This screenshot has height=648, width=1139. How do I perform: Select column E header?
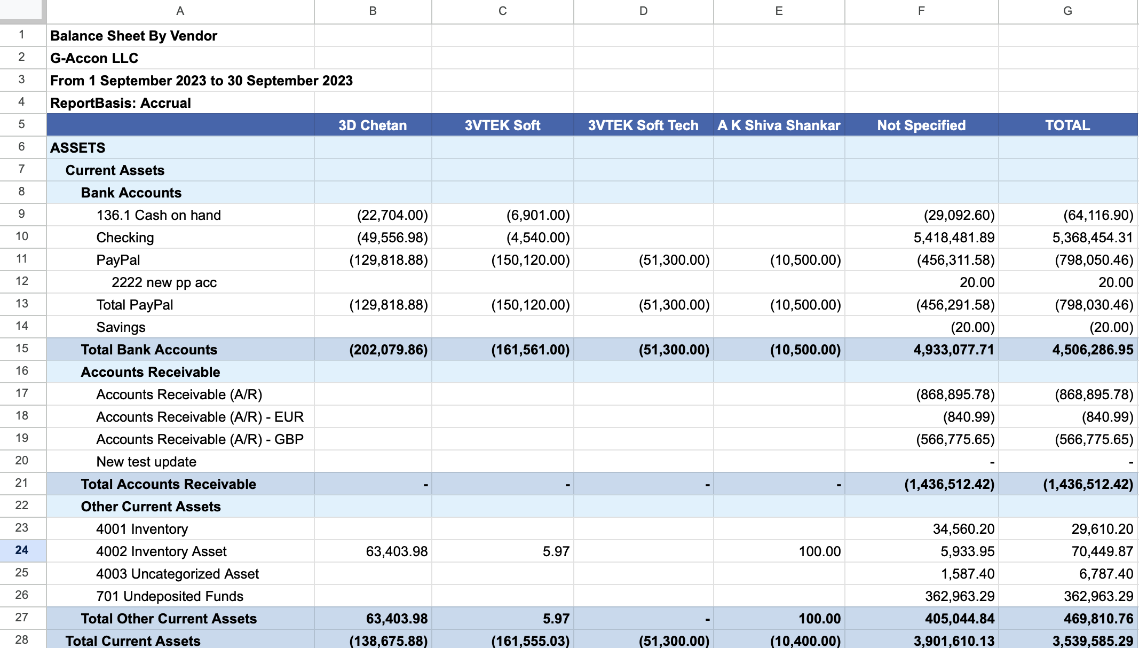pos(779,11)
